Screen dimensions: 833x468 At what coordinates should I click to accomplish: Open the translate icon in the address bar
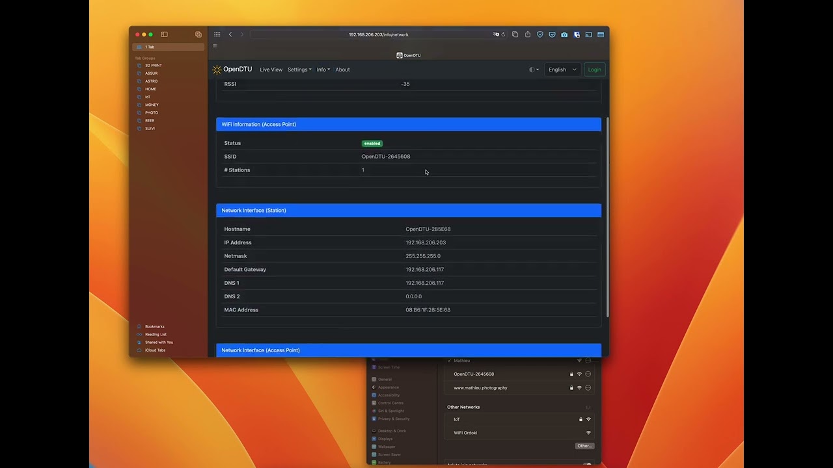pyautogui.click(x=496, y=34)
